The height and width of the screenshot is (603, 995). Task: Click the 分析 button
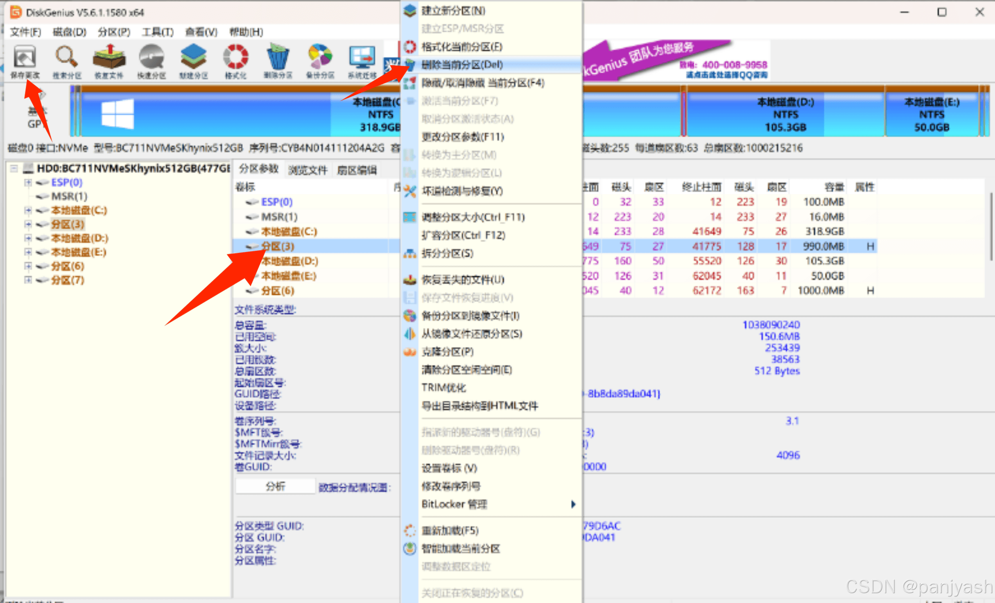275,486
